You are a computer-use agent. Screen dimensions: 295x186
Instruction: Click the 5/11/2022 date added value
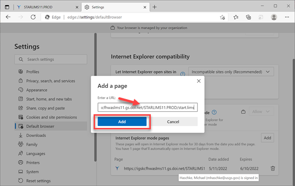218,169
